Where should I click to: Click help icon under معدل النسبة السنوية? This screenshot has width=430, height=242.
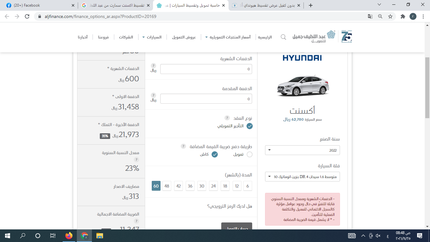(136, 160)
